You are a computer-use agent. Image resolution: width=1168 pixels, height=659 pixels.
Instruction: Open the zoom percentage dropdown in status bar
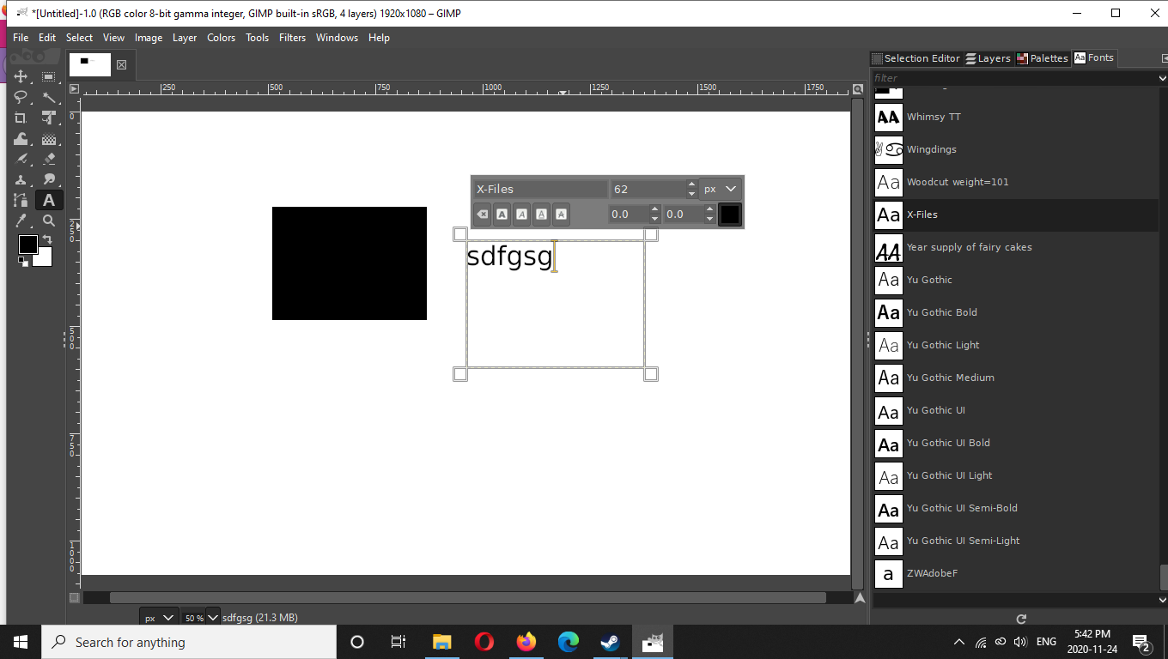pyautogui.click(x=212, y=617)
